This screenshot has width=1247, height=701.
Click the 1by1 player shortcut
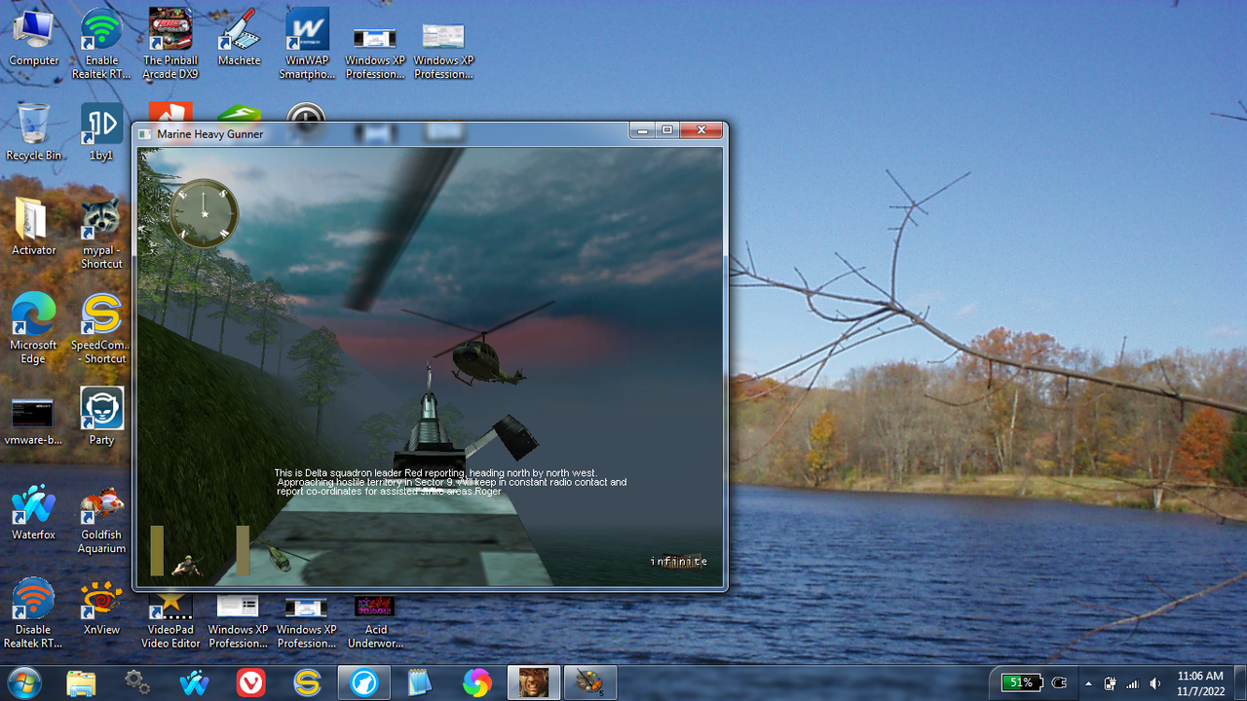pos(101,132)
